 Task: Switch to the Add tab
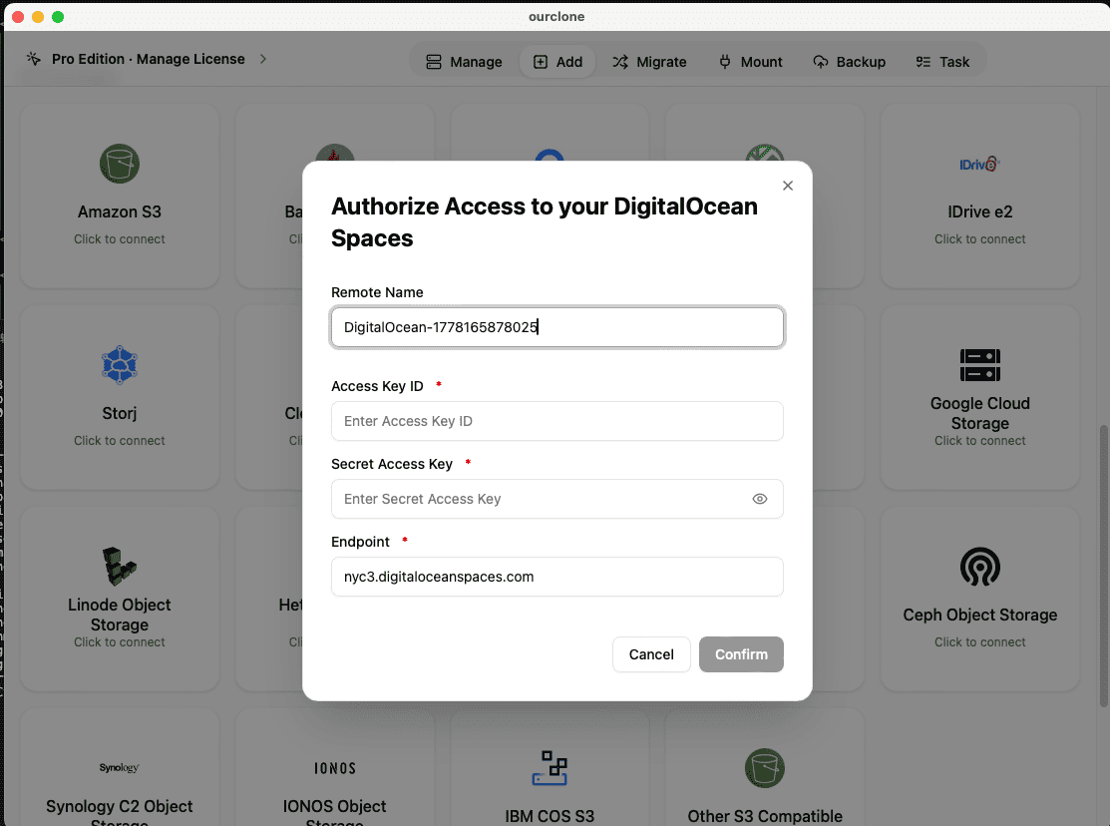(x=557, y=62)
